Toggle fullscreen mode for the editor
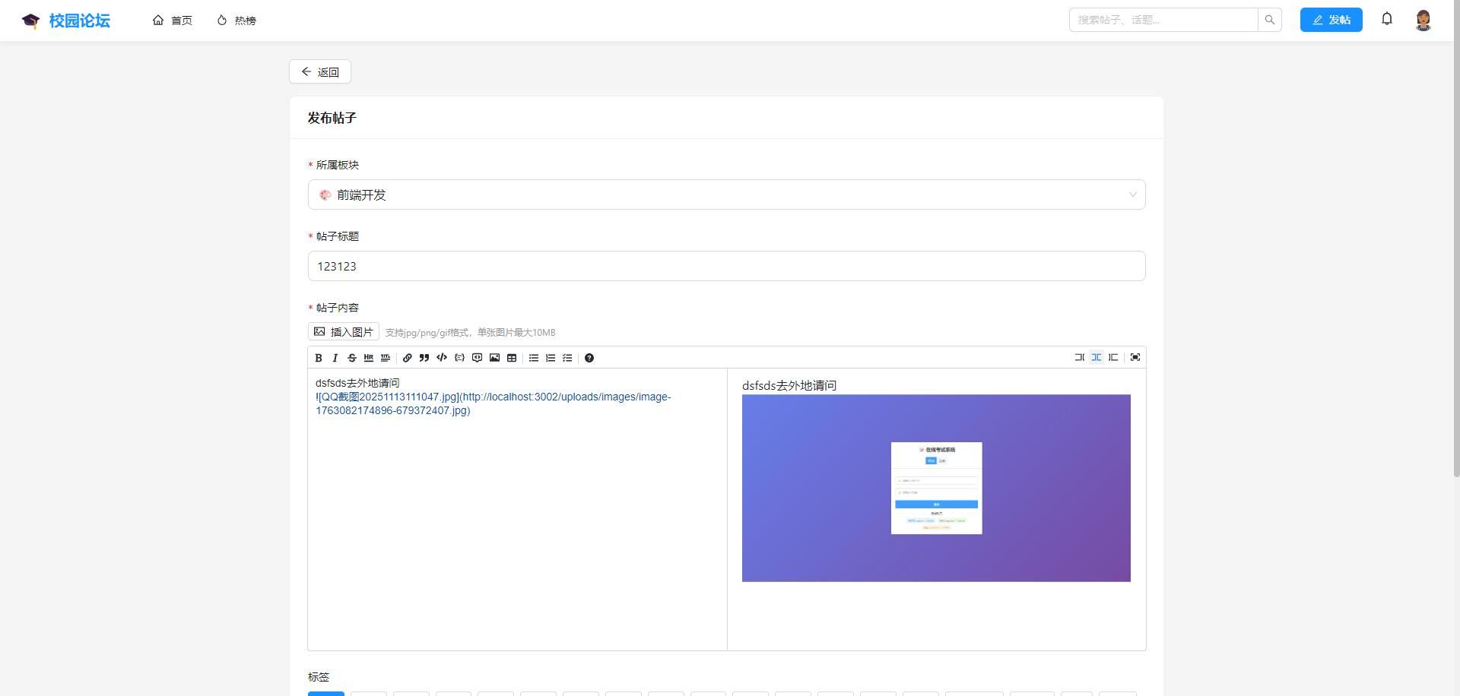The width and height of the screenshot is (1460, 696). point(1135,357)
